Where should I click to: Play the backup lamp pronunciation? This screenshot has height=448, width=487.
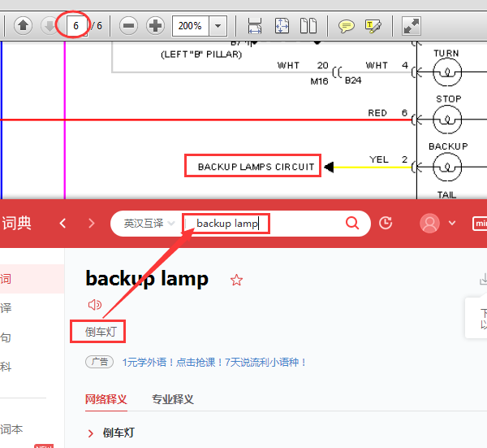(x=95, y=305)
